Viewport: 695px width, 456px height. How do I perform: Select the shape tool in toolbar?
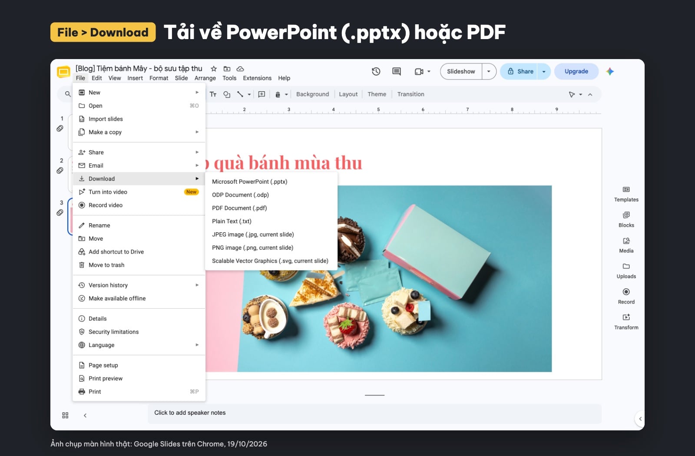227,94
